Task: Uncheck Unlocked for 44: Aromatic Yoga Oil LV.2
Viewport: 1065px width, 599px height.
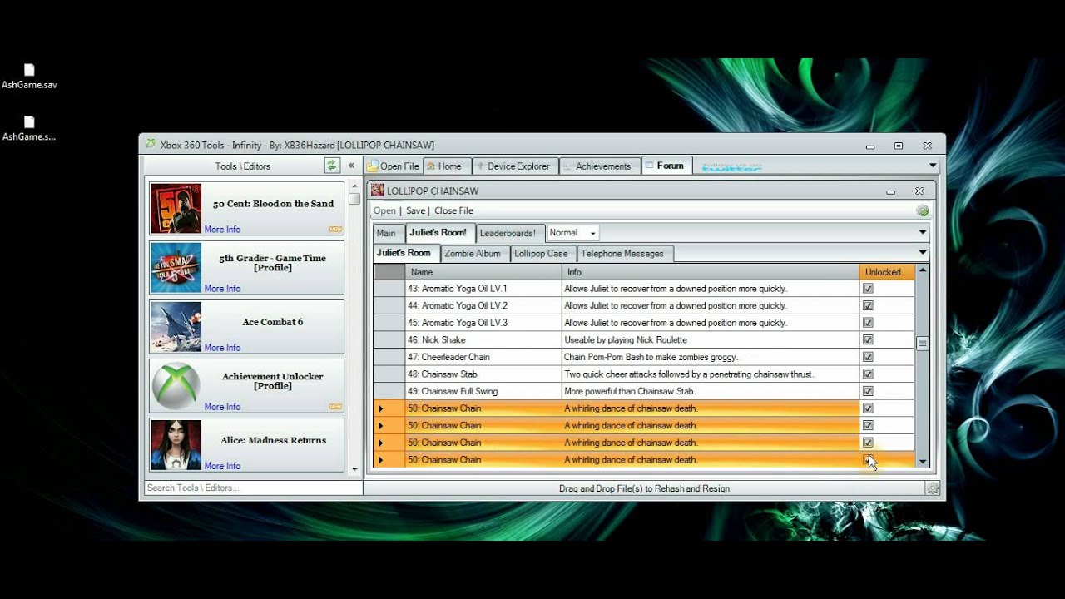Action: [x=868, y=305]
